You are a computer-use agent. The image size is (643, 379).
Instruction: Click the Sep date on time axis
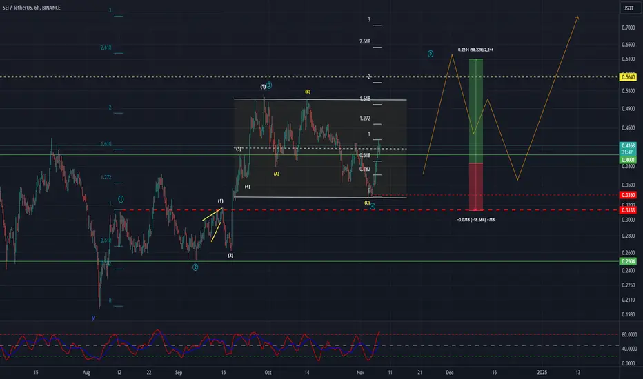click(179, 373)
